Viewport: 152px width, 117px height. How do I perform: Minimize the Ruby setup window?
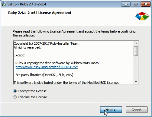pyautogui.click(x=126, y=4)
